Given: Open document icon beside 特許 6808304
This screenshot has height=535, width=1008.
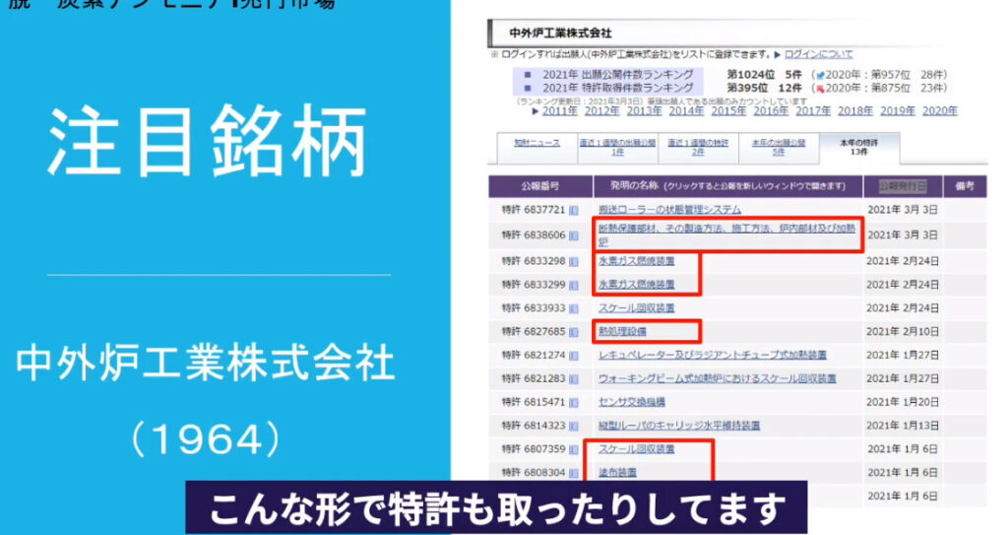Looking at the screenshot, I should click(x=574, y=473).
